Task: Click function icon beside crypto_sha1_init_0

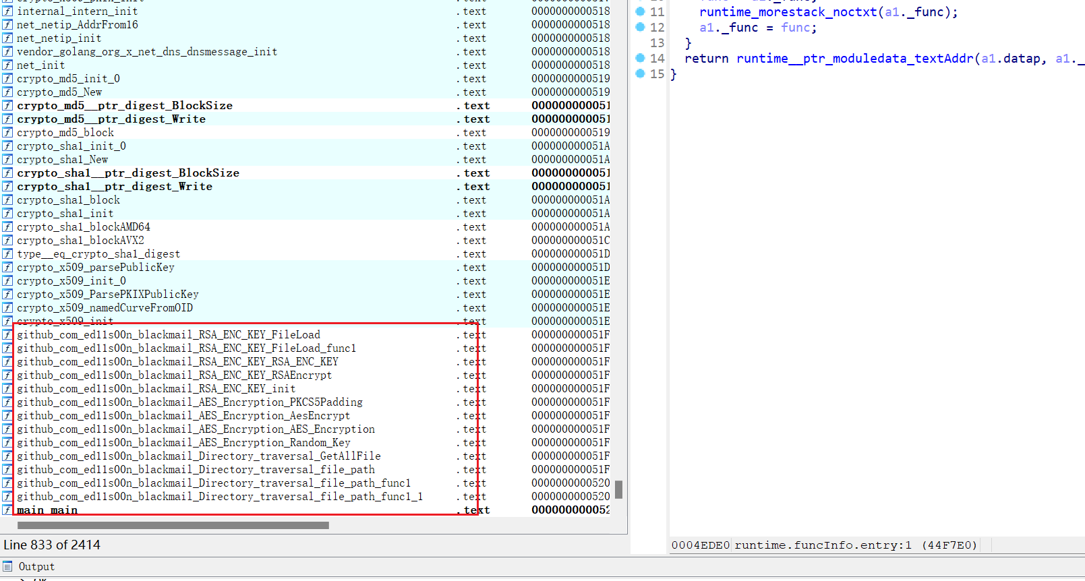Action: tap(7, 146)
